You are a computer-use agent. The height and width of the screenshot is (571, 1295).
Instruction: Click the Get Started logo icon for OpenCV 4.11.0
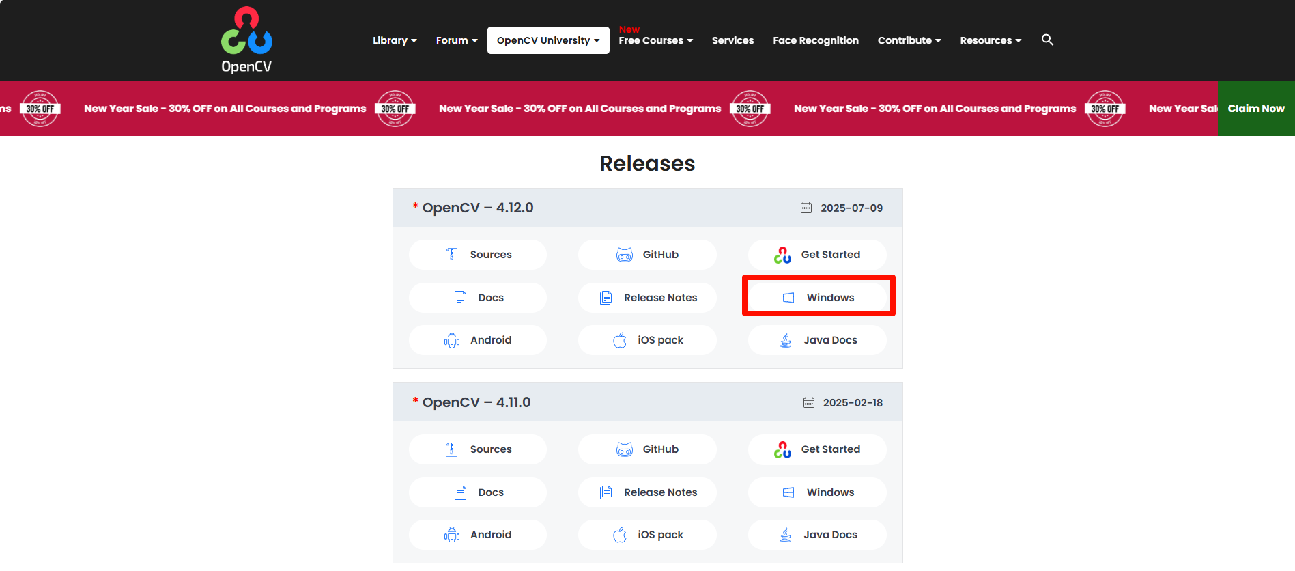pyautogui.click(x=782, y=449)
